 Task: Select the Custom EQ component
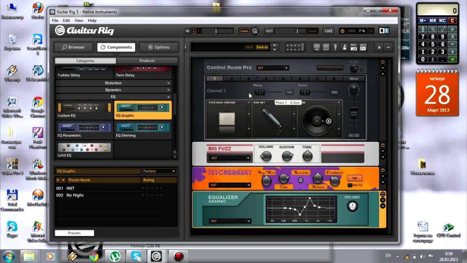(x=84, y=110)
